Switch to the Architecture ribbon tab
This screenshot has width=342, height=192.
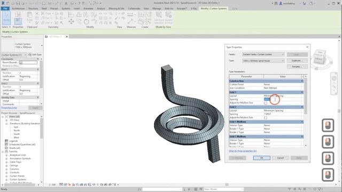(18, 9)
